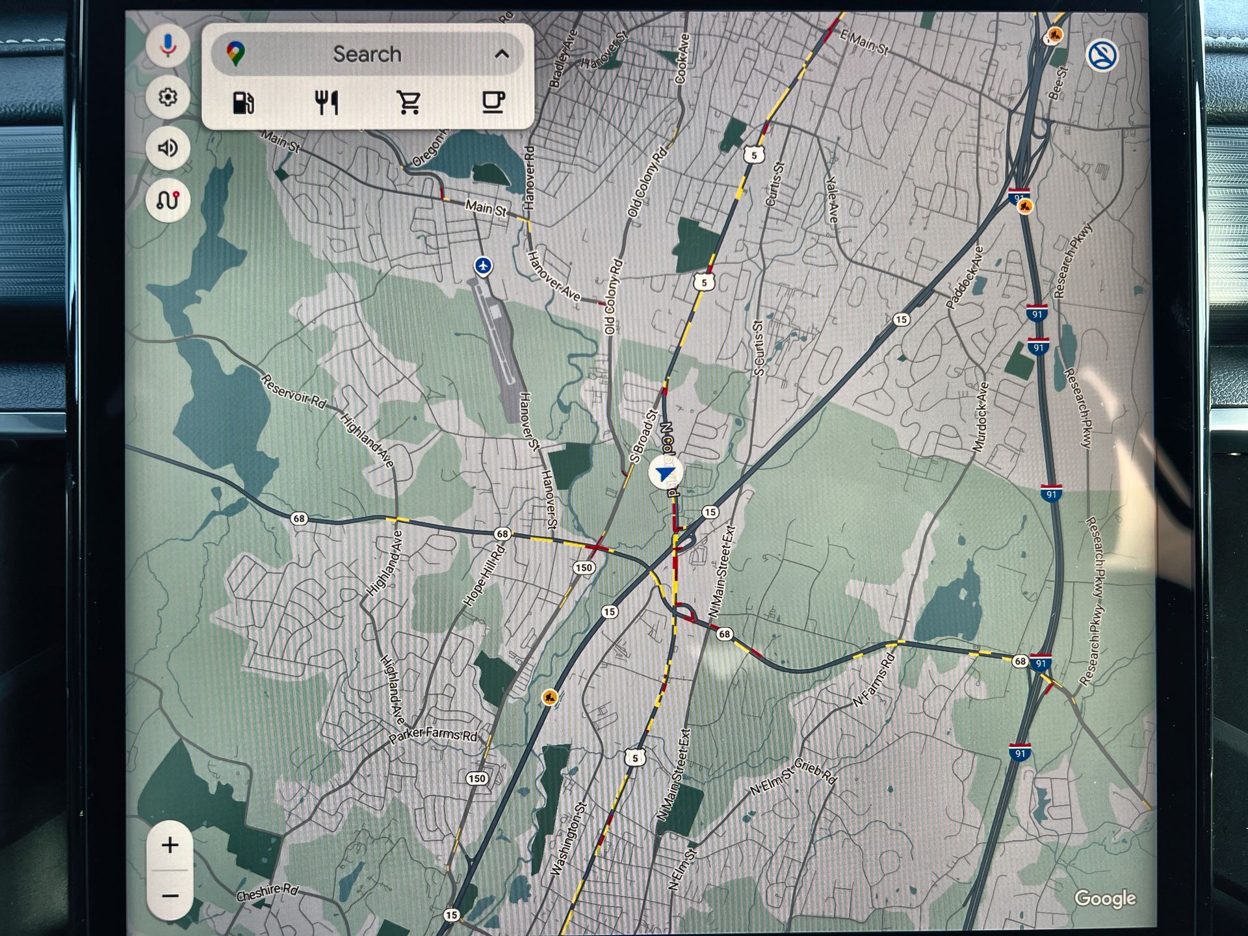Click the Google Maps pin logo

click(236, 53)
